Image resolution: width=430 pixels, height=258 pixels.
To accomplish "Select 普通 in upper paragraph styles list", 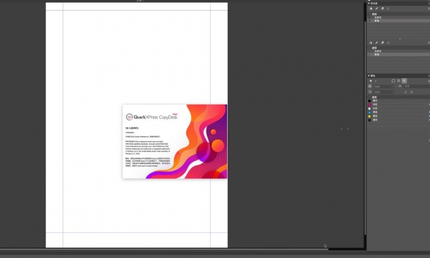I will [398, 21].
